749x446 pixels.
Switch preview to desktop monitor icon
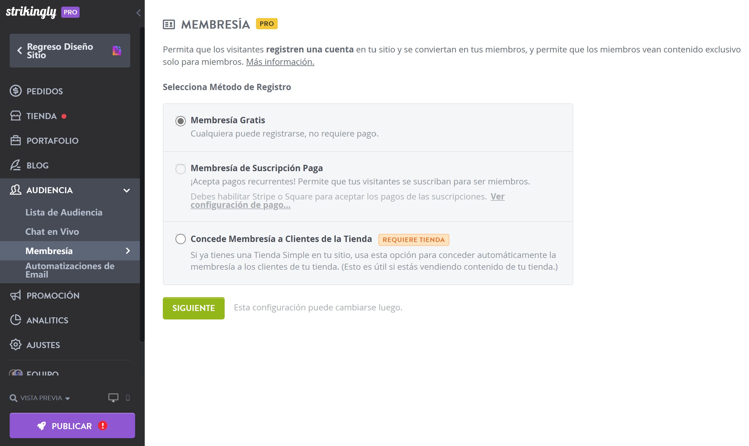[x=113, y=397]
